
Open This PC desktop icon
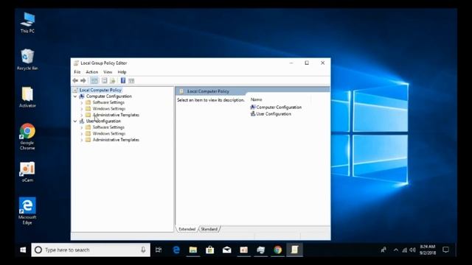(x=27, y=23)
